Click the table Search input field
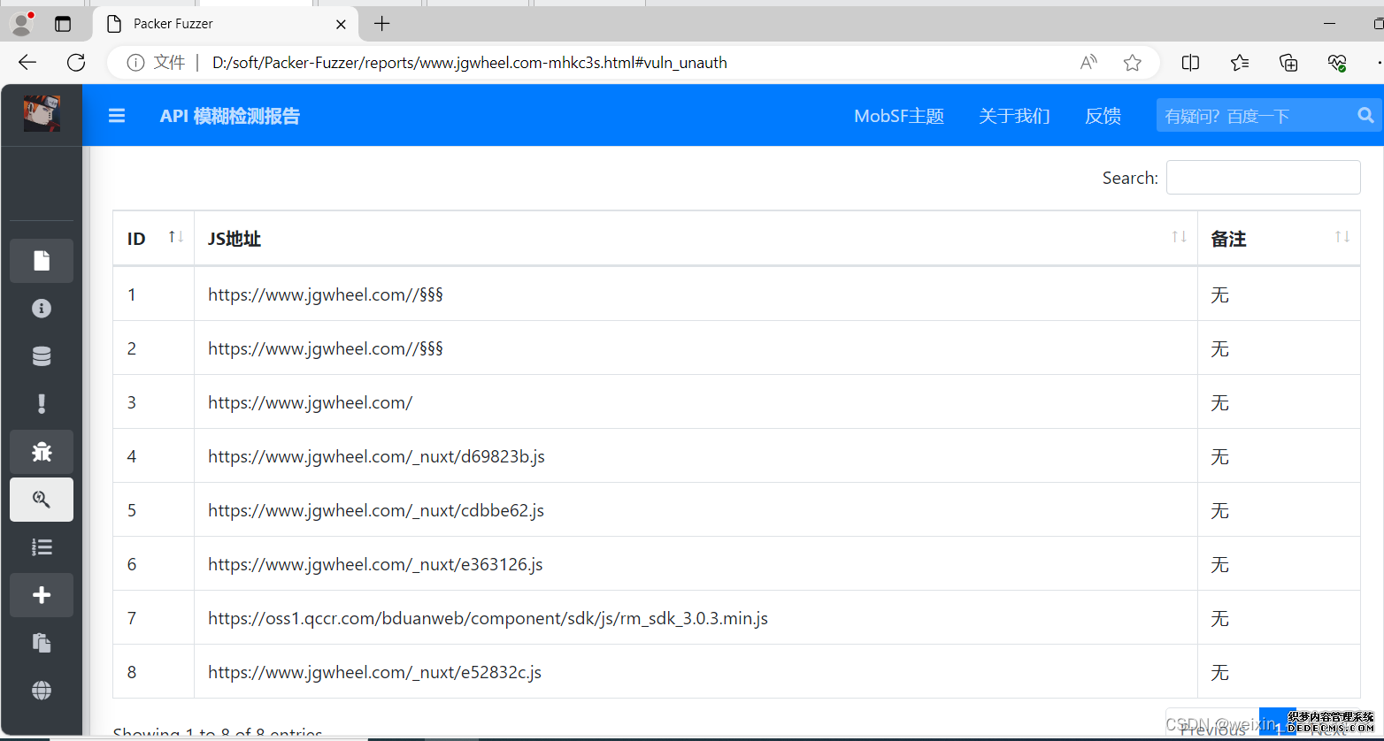The image size is (1384, 741). point(1263,178)
